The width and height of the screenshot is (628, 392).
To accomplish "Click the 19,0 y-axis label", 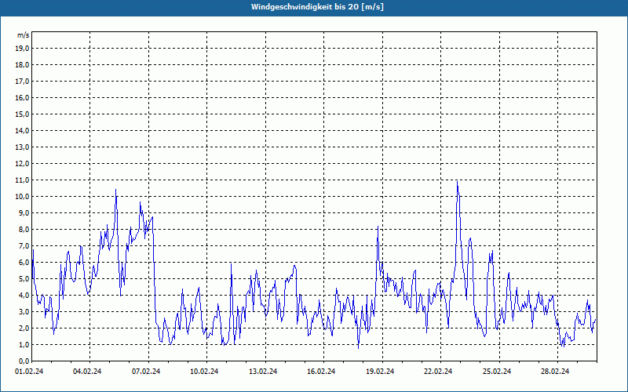I will tap(22, 49).
